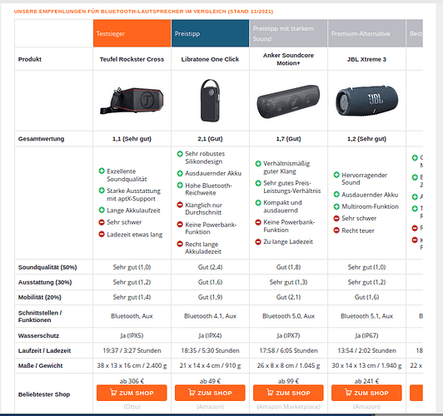
Task: Click minus icon beside Recht teuer
Action: [x=336, y=230]
